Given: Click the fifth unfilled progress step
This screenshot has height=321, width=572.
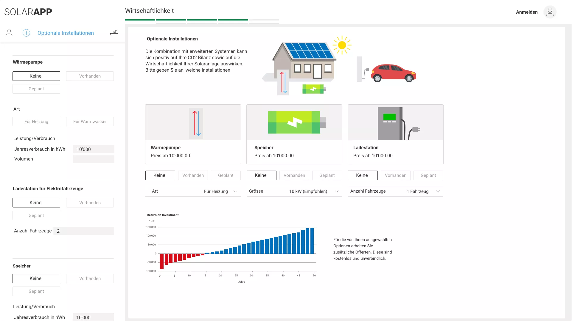Looking at the screenshot, I should pos(264,20).
